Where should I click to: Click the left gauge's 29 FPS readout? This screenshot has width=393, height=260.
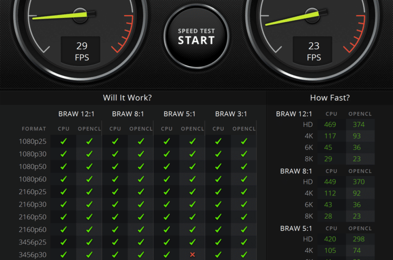point(81,51)
